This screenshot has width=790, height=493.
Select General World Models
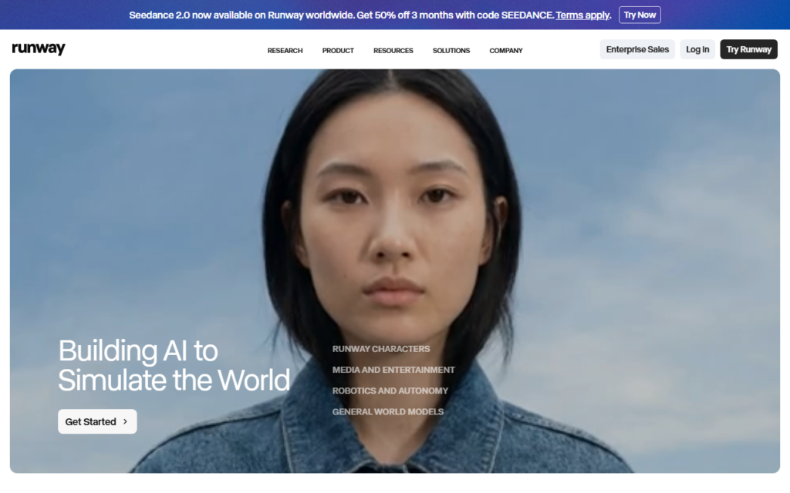point(388,411)
